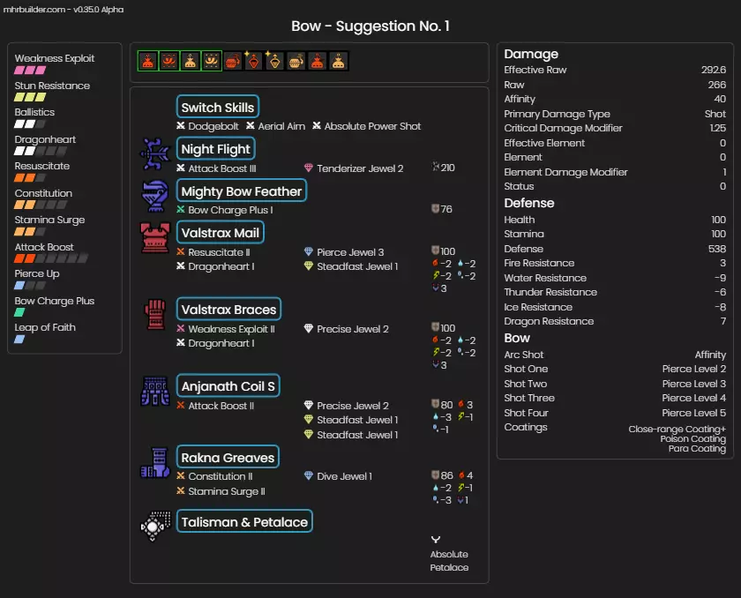Select the Absolute Petalace flower icon
741x598 pixels.
tap(436, 539)
